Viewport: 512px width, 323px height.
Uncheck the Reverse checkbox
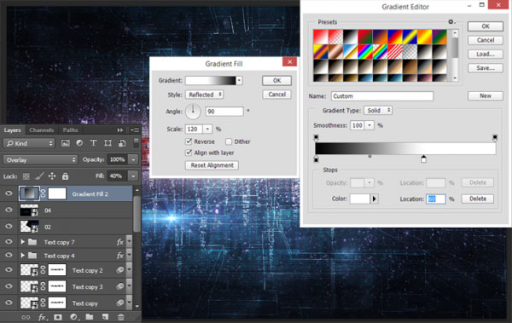tap(189, 141)
